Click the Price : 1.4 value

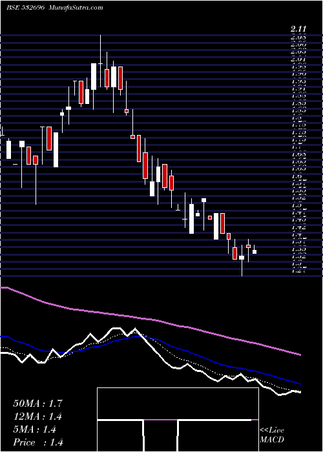(38, 442)
